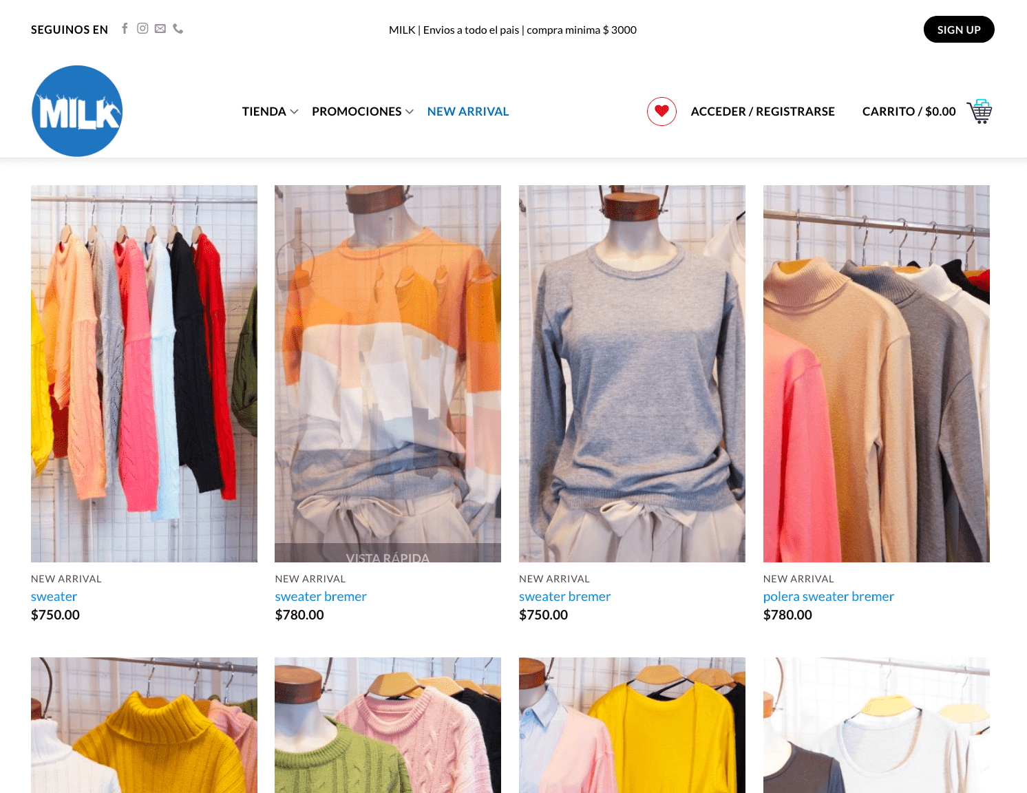Click the NEW ARRIVAL label above 'sweater'
1027x793 pixels.
point(66,579)
